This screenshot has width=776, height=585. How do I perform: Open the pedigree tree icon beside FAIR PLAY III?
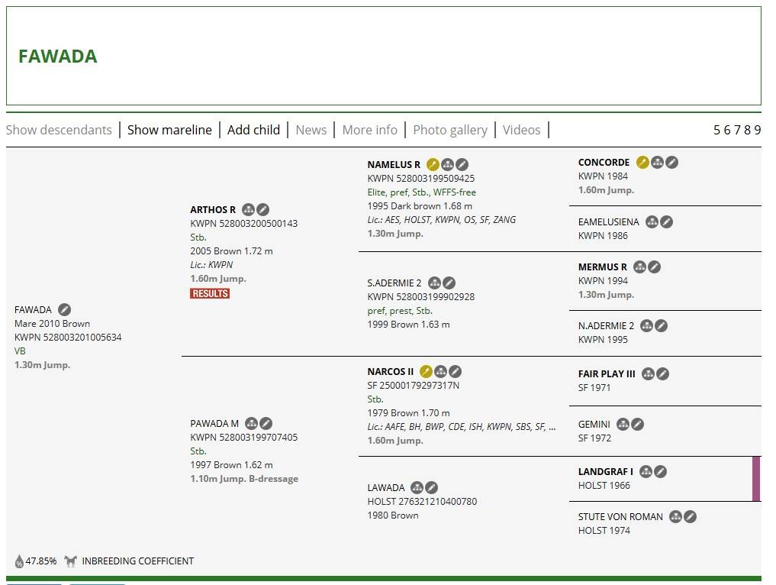click(x=648, y=374)
